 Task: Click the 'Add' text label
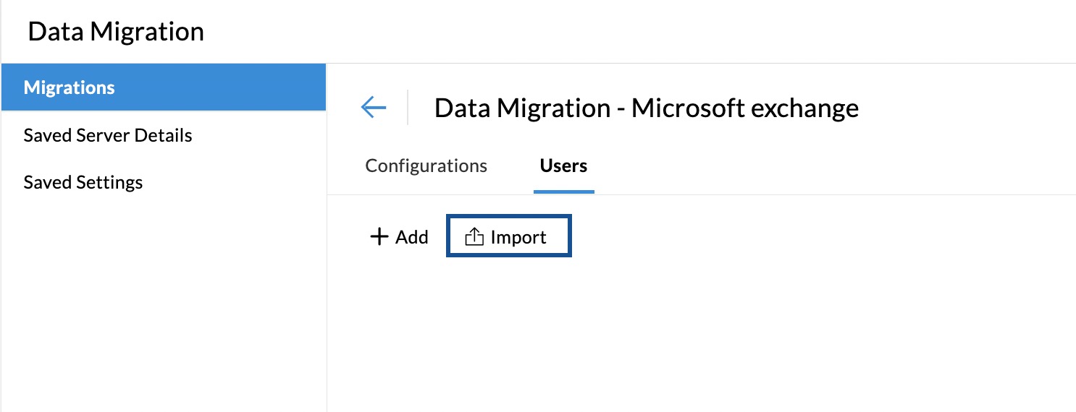coord(412,237)
